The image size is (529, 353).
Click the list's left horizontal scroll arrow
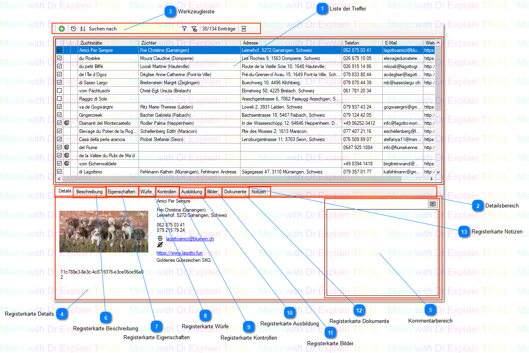59,179
